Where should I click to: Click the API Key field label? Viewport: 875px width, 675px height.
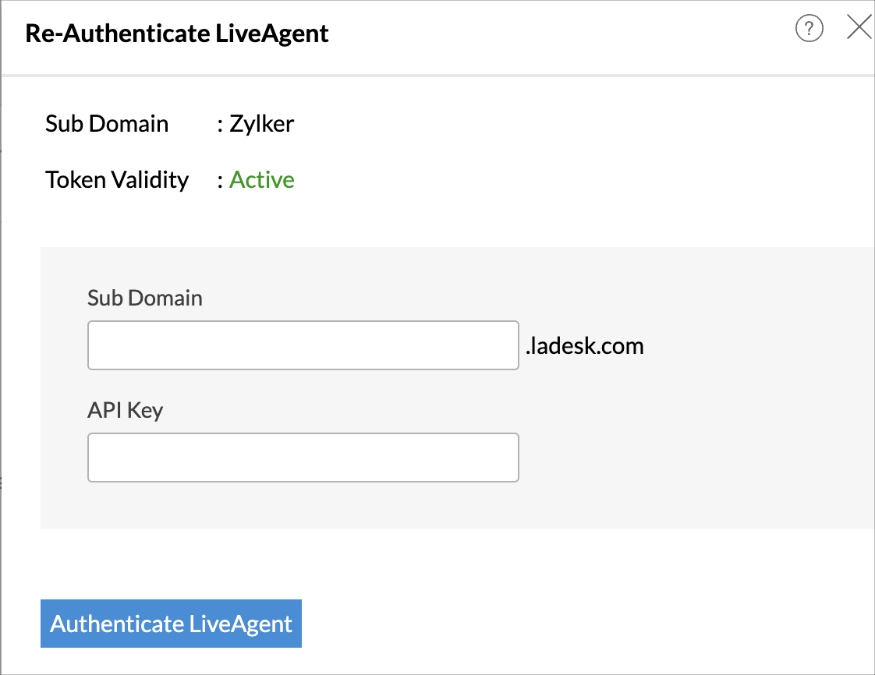125,410
